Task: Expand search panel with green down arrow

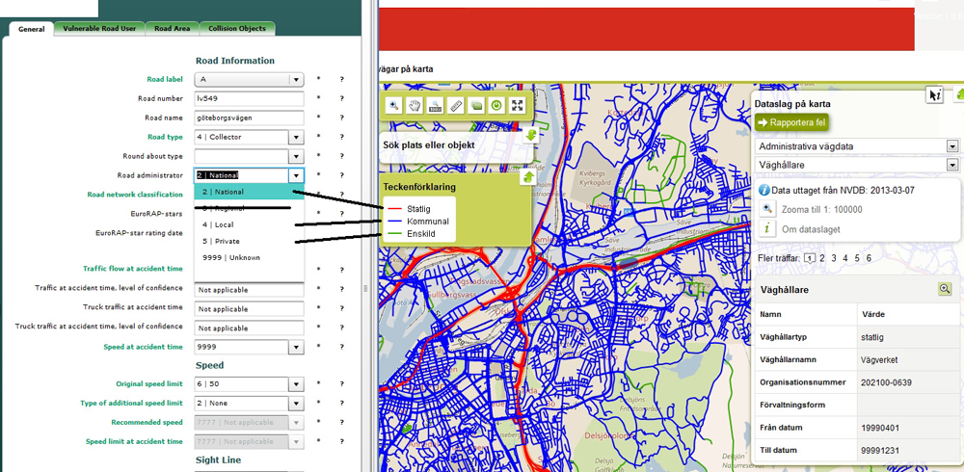Action: 530,135
